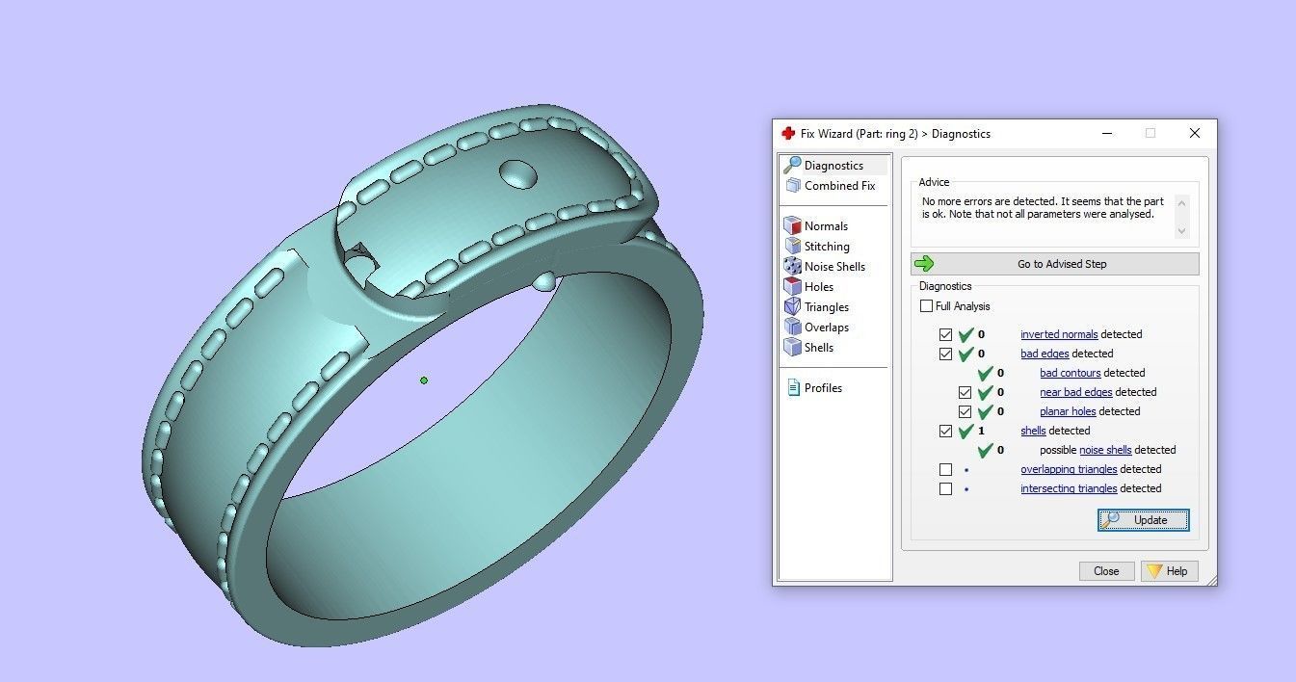Go to the Noise Shells step
This screenshot has height=682, width=1296.
click(x=834, y=267)
